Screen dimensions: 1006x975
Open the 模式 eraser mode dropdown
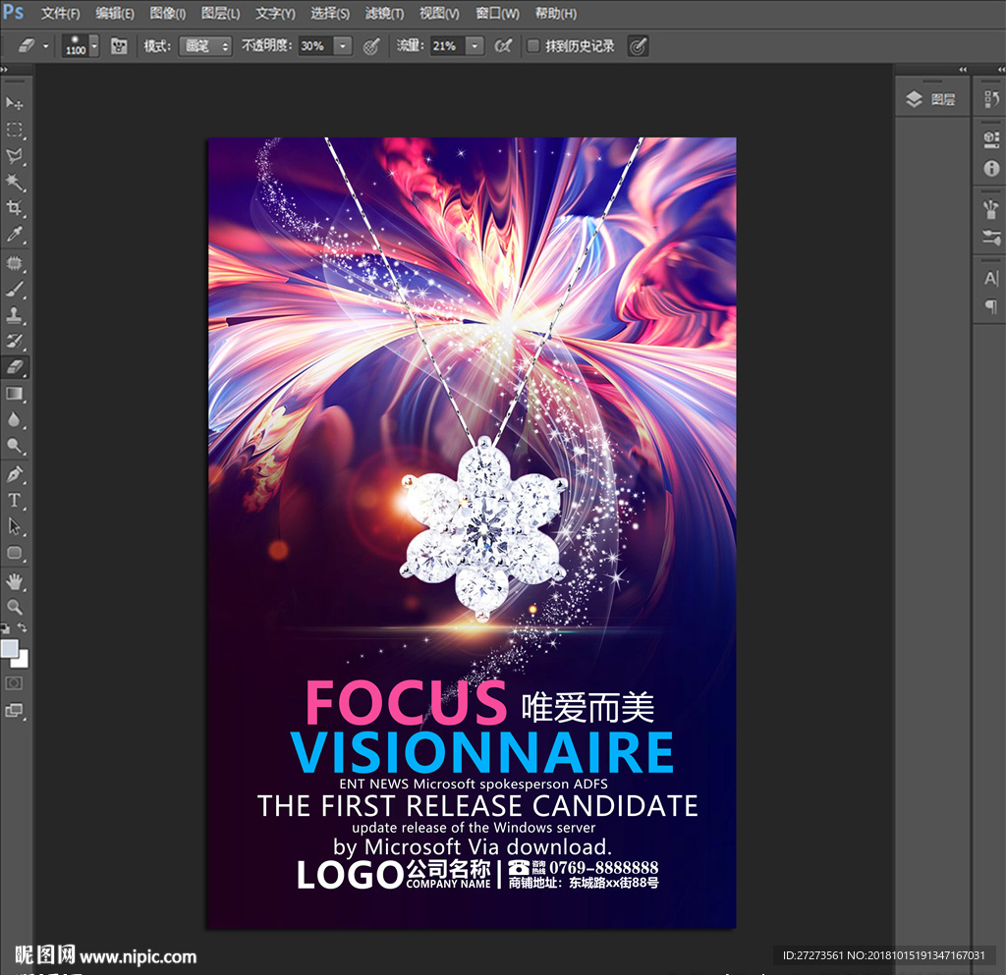tap(205, 45)
